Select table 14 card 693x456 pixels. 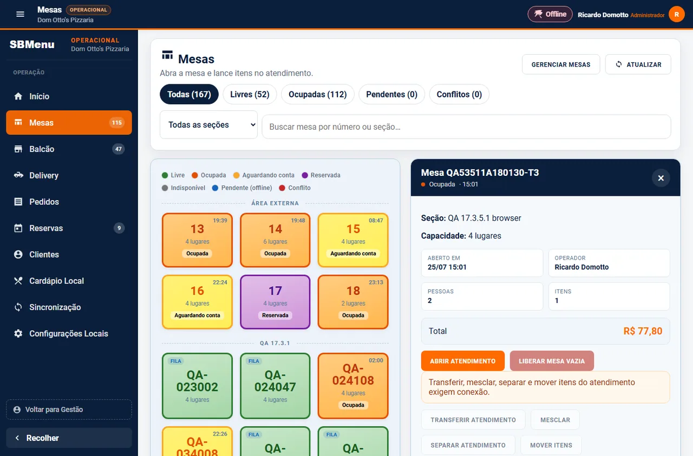pyautogui.click(x=275, y=240)
